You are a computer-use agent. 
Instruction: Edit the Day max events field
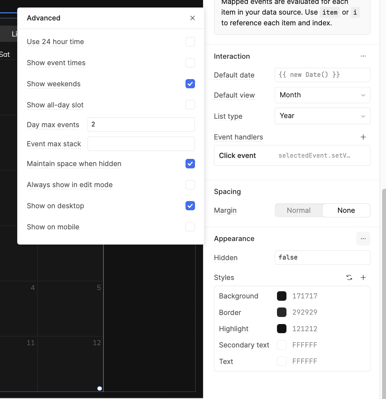(141, 125)
